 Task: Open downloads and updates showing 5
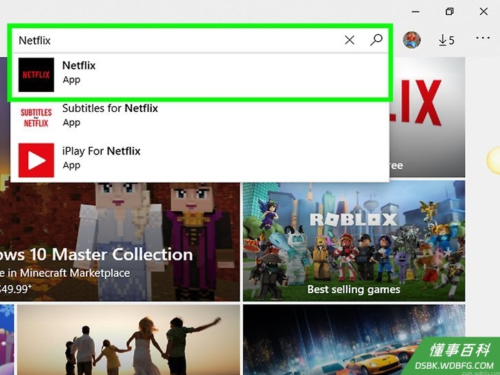[446, 40]
